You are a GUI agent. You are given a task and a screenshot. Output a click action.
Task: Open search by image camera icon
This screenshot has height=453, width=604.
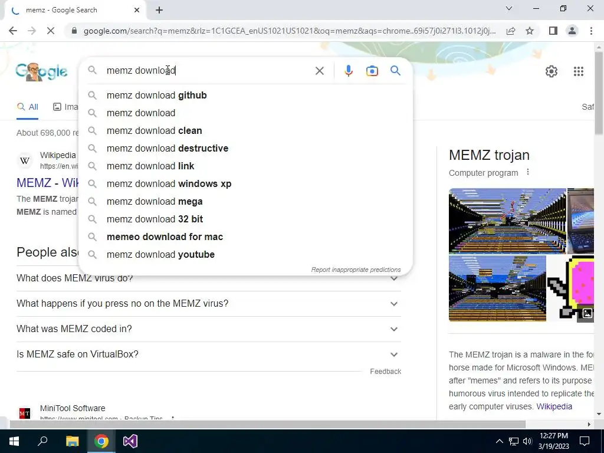(372, 71)
